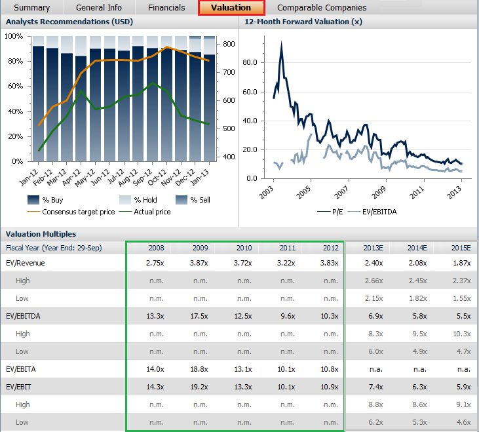
Task: Click the EV/Revenue row label
Action: pos(26,263)
